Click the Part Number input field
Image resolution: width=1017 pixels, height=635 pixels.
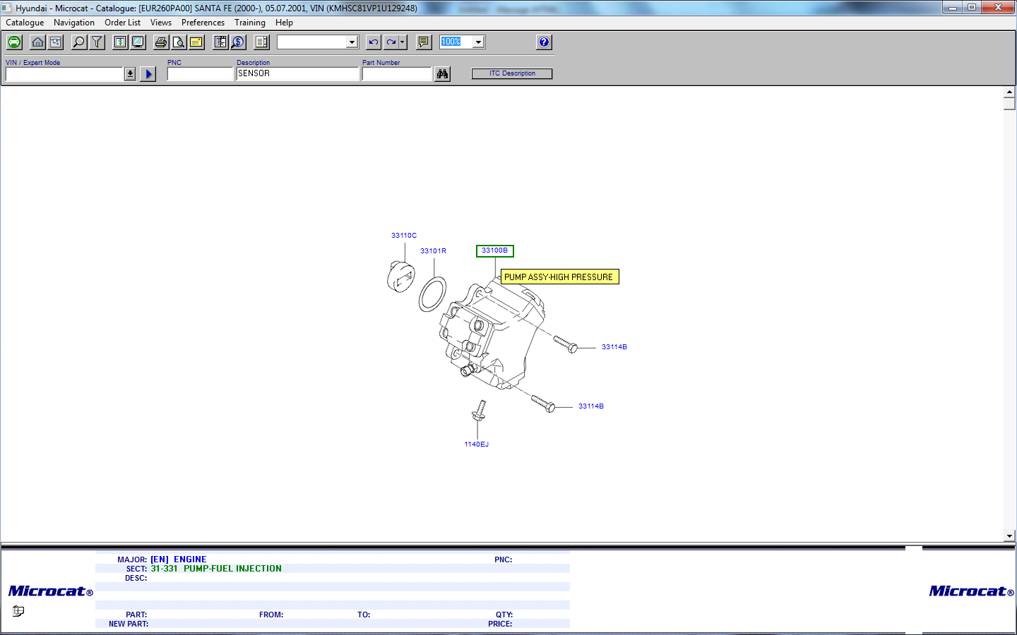pyautogui.click(x=397, y=74)
